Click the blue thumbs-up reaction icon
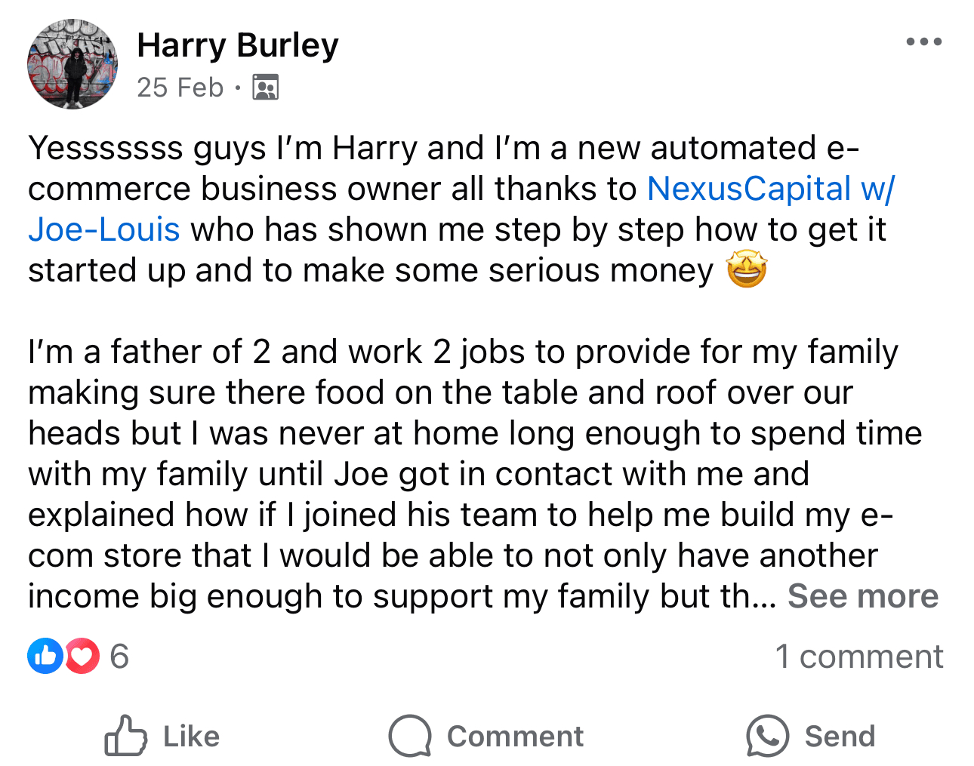Screen dimensions: 974x766 pos(45,656)
